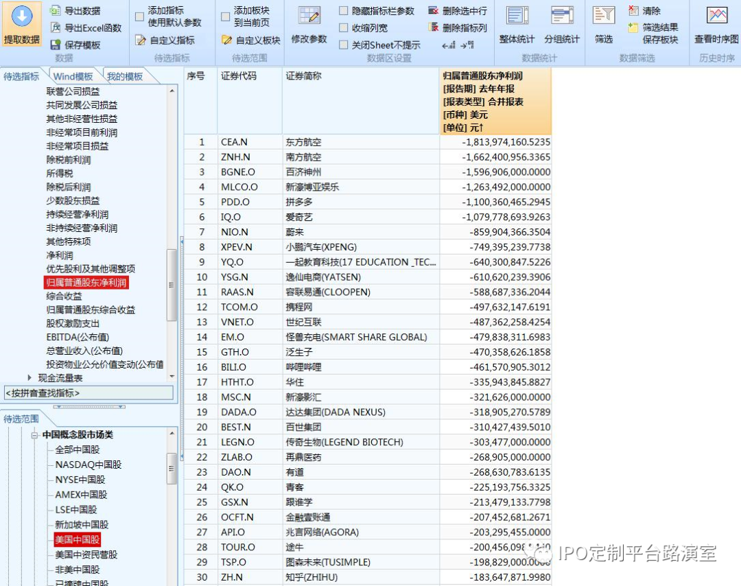Tick the 收缩列宽 checkbox
The height and width of the screenshot is (586, 741).
click(344, 28)
